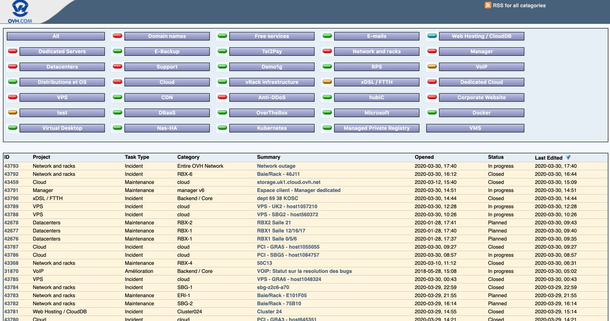The height and width of the screenshot is (321, 610).
Task: Click red status pill beside Anti-DDoS
Action: (x=222, y=97)
